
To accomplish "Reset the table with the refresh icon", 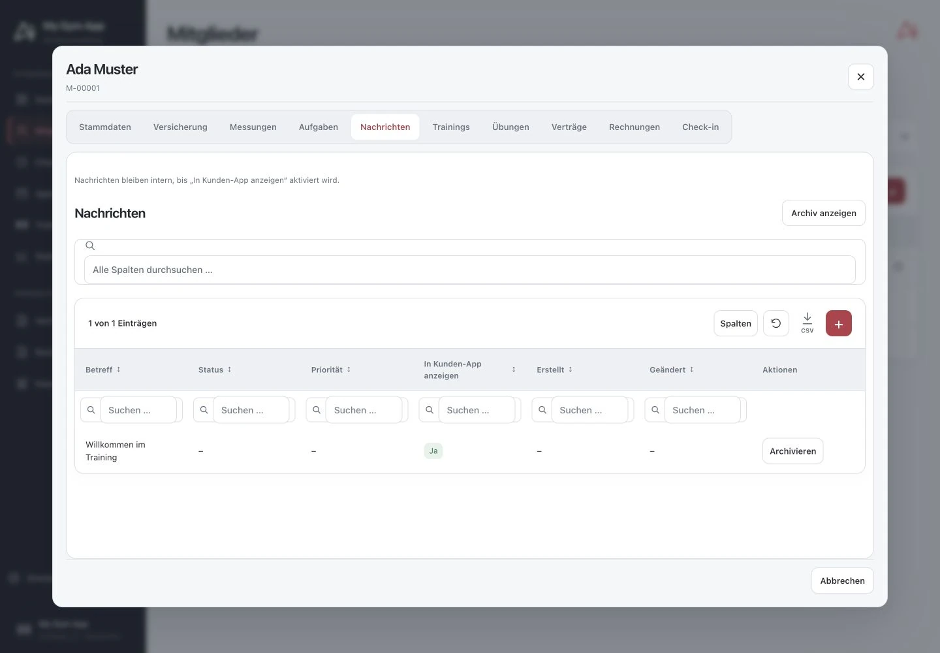I will point(776,323).
